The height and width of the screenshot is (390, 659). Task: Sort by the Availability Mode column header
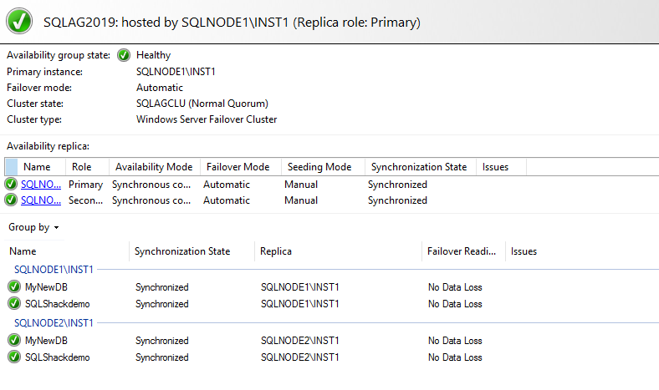(x=154, y=167)
